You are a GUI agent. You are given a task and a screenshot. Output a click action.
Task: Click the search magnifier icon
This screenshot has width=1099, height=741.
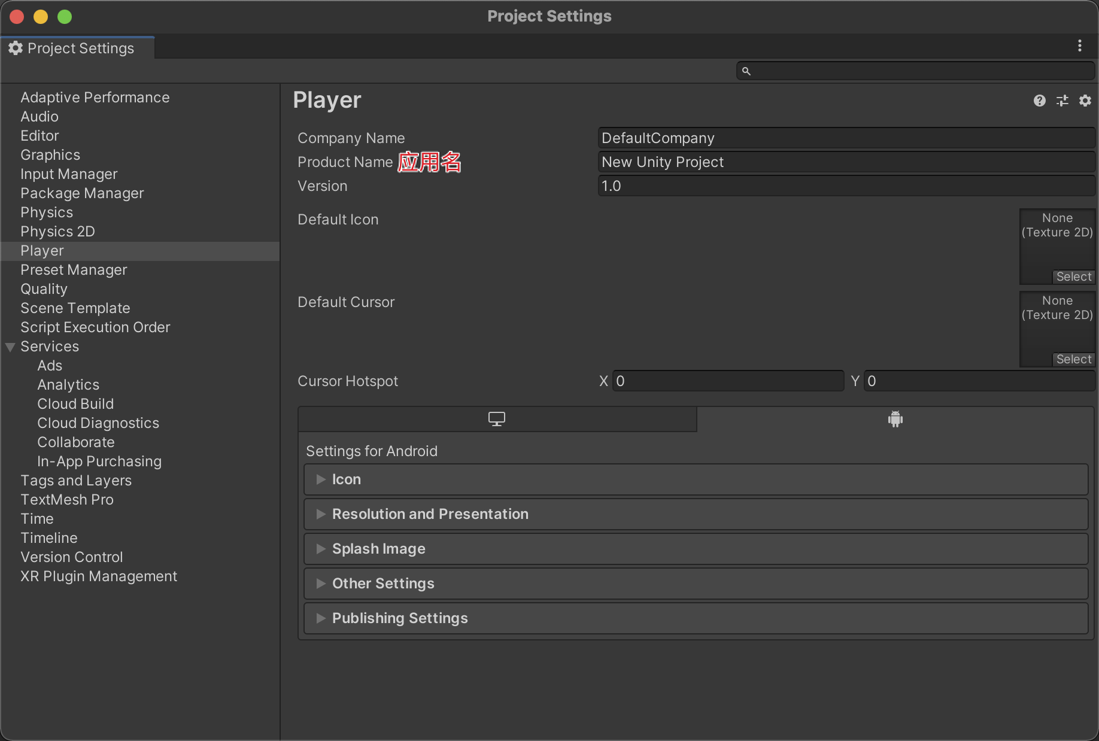click(x=746, y=71)
